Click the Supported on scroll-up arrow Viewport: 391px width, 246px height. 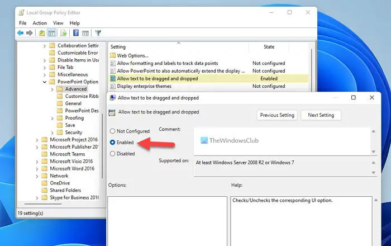[x=373, y=163]
